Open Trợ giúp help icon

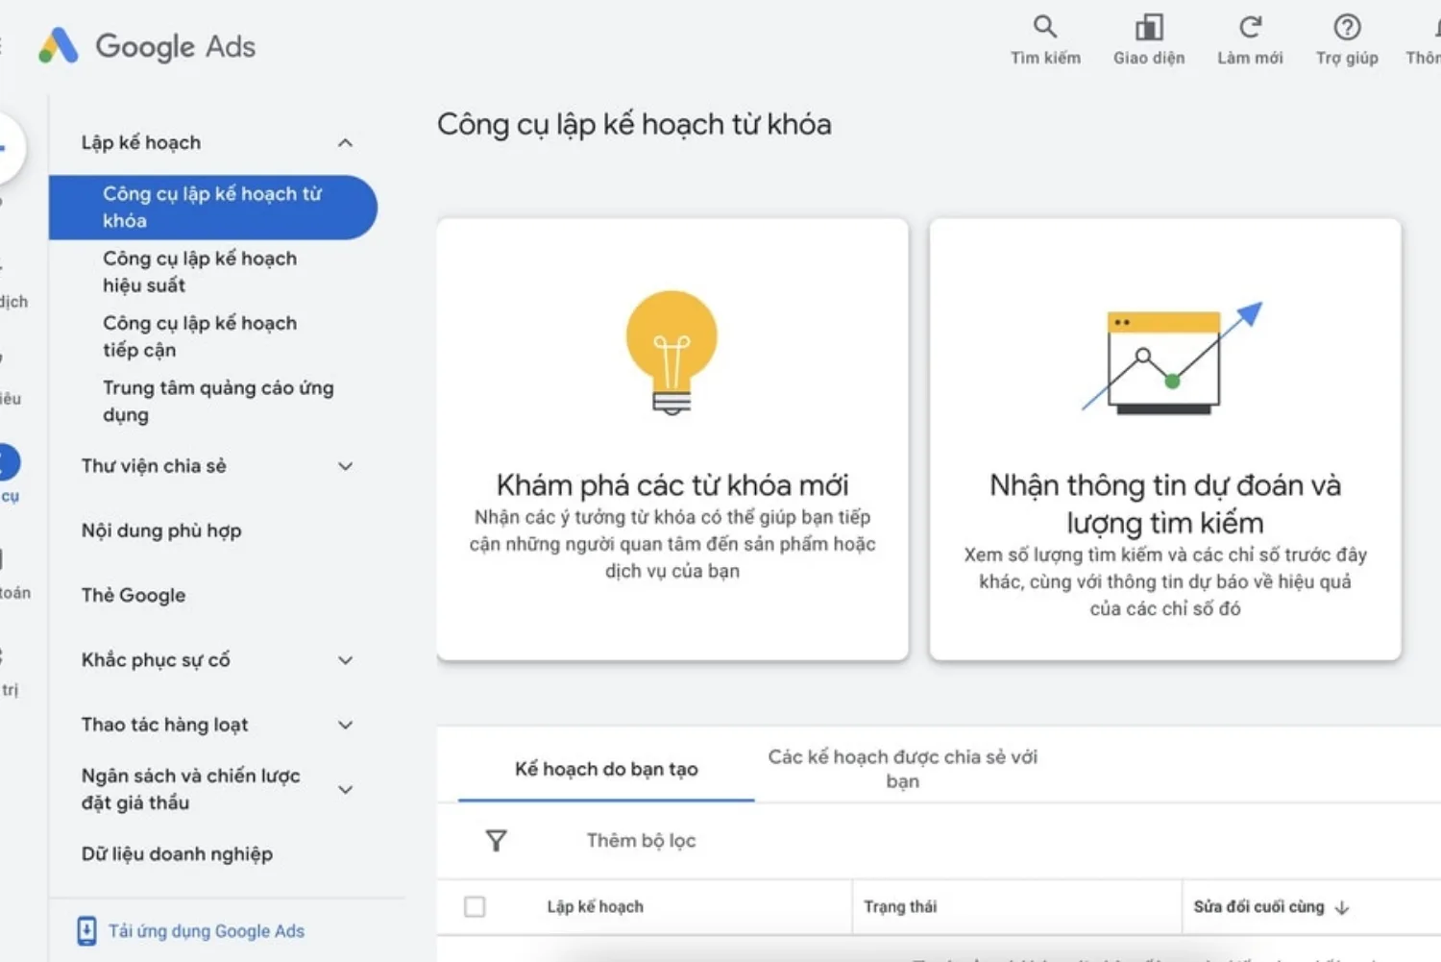1347,27
